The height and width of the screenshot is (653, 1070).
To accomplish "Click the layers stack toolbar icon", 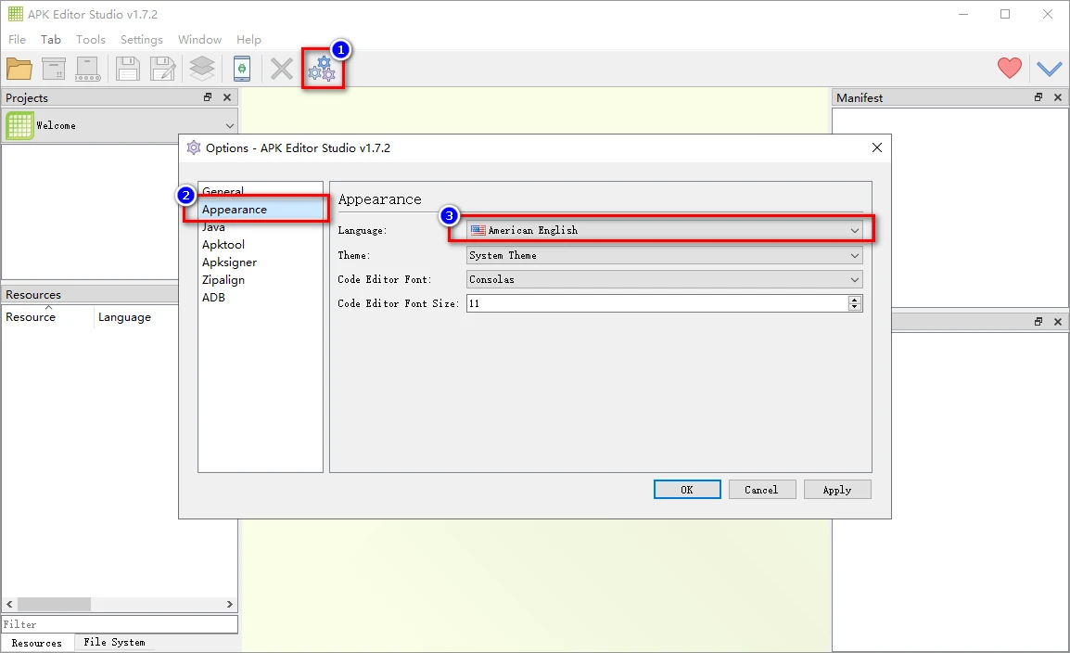I will [201, 69].
